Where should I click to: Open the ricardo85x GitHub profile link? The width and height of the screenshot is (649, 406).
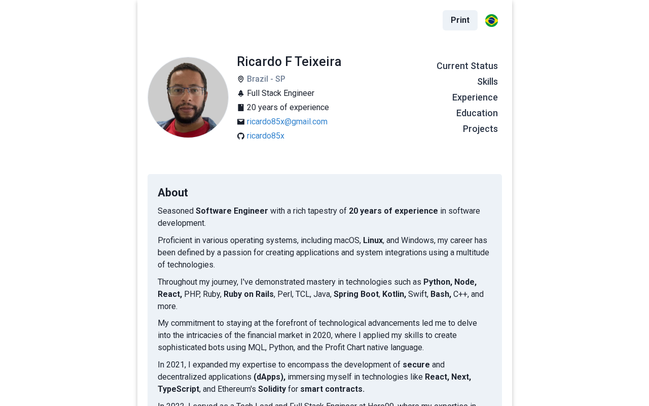tap(265, 136)
